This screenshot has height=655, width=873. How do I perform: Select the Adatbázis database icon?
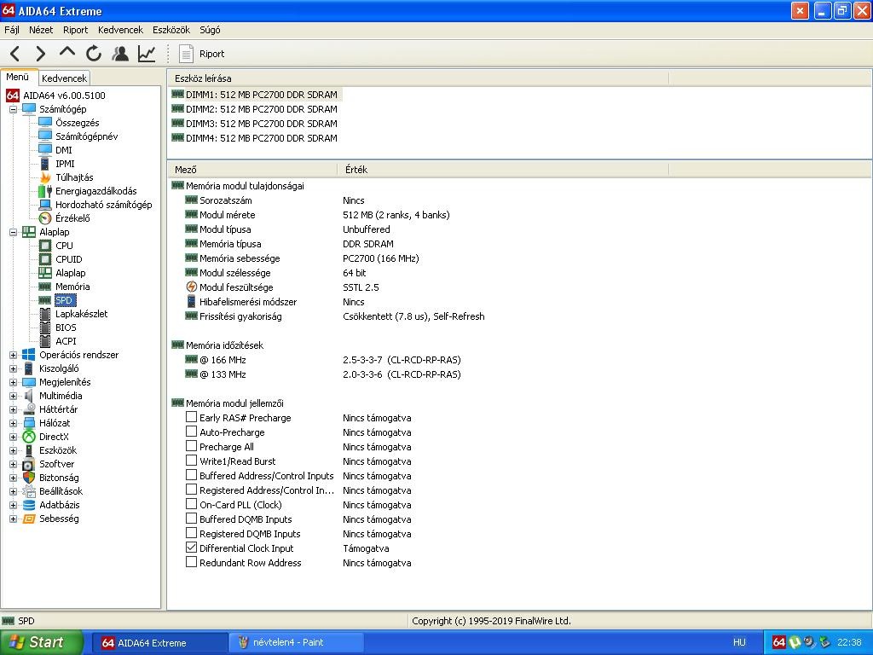29,505
